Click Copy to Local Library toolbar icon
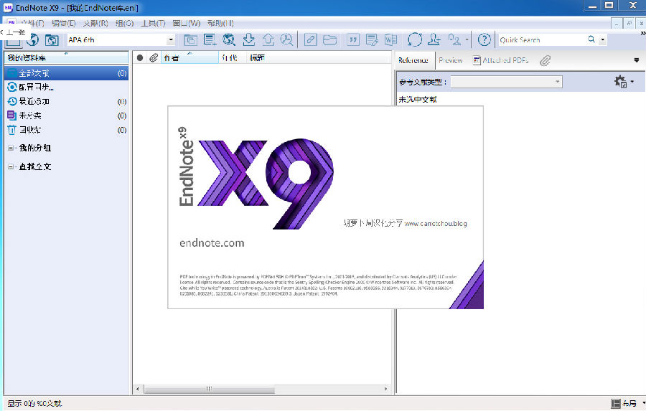 (190, 40)
